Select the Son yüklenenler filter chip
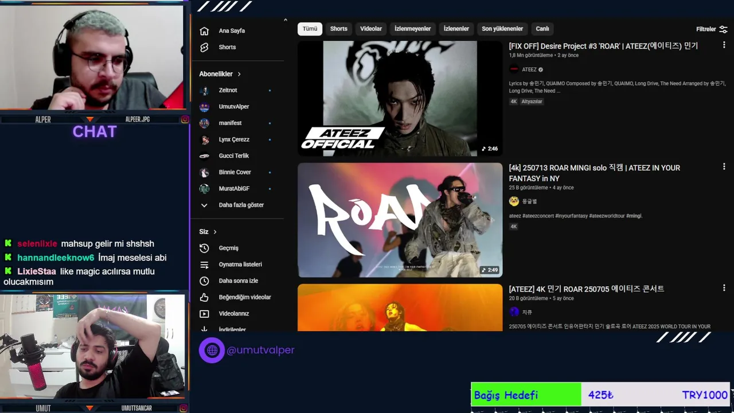734x413 pixels. click(502, 29)
